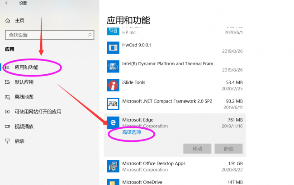
Task: Click the 2020/2/25 install date
Action: (x=232, y=89)
